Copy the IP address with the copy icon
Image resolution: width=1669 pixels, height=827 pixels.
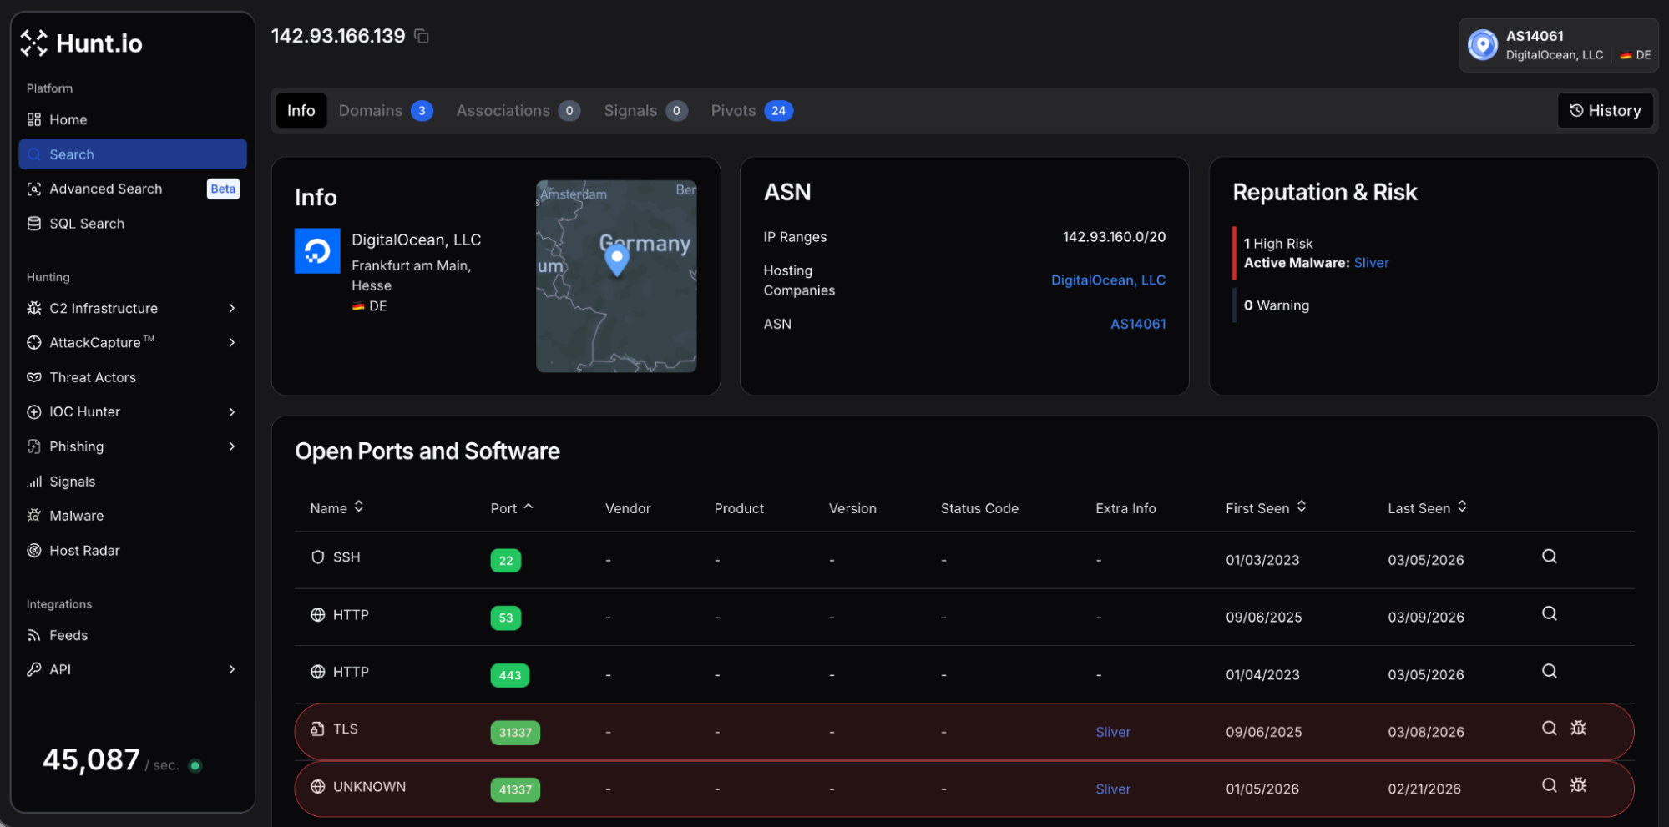pos(422,36)
